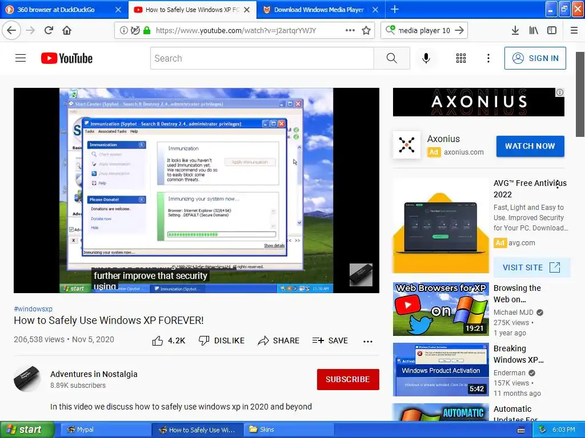Click tracking protection shield icon in address bar

tap(135, 30)
